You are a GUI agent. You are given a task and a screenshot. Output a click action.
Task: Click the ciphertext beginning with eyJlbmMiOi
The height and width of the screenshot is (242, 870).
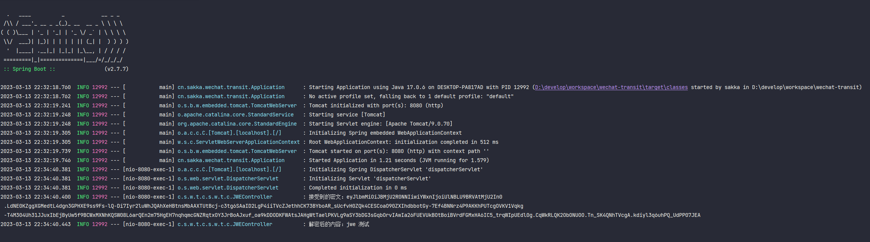tap(424, 197)
